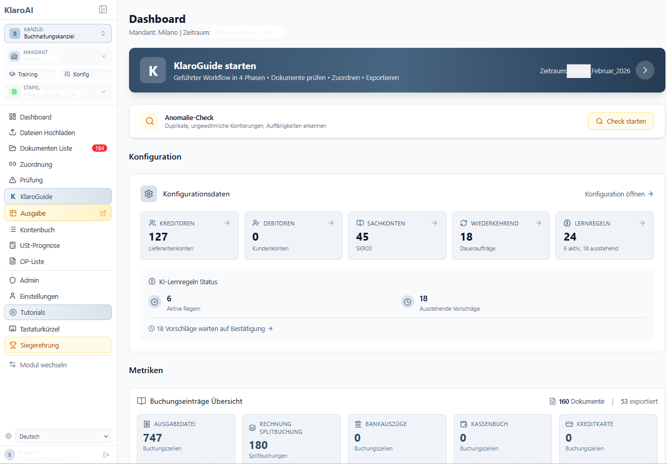Open Tastaturkürzel in the sidebar

click(58, 329)
